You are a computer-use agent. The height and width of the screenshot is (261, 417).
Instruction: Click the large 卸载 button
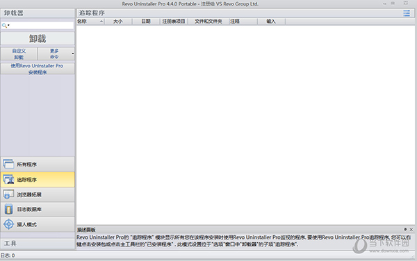38,39
